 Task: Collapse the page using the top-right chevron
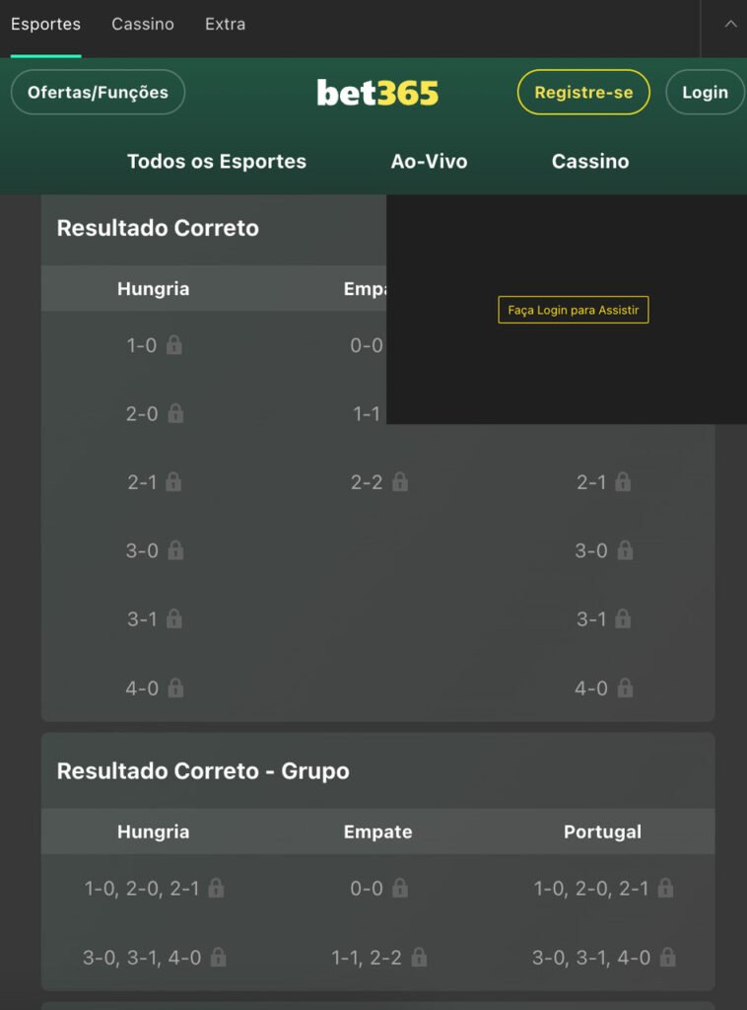[x=729, y=25]
